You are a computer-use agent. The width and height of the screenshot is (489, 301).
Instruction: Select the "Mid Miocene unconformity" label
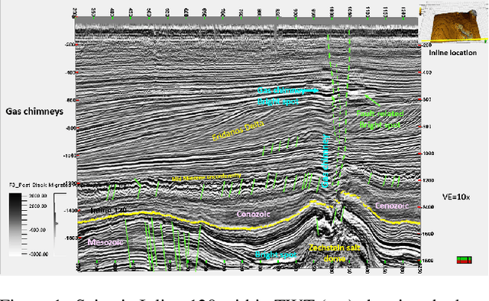(206, 177)
